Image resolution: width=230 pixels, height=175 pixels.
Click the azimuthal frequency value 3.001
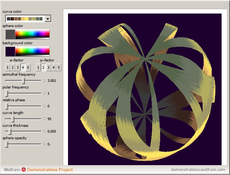52,81
